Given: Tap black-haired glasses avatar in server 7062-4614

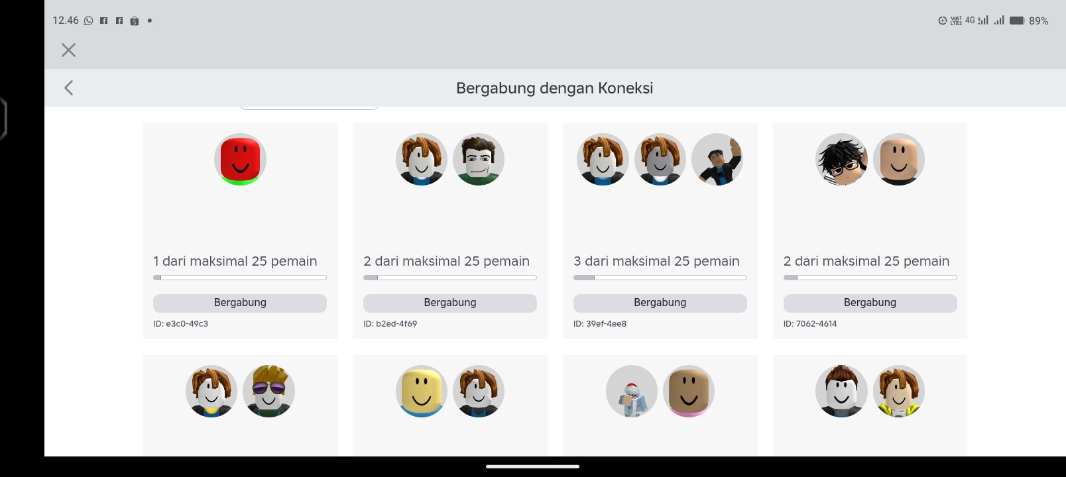Looking at the screenshot, I should click(841, 160).
